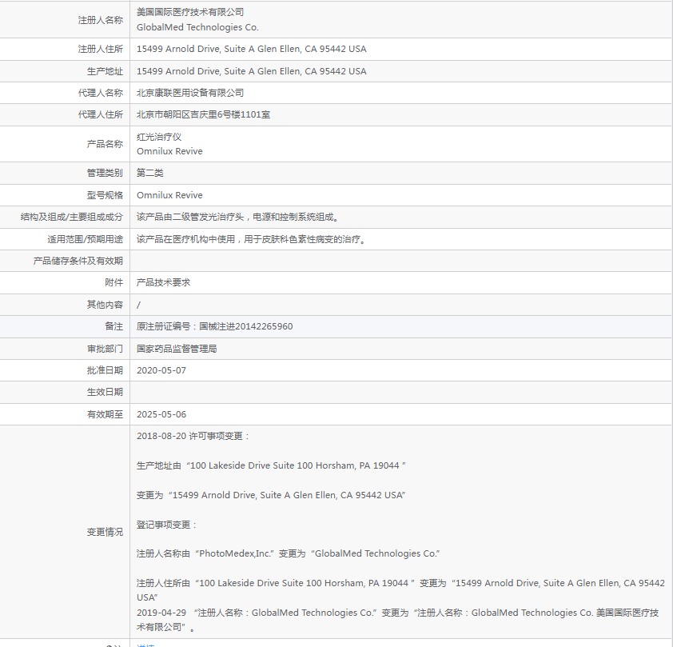Click the value 产品技术要求
Image resolution: width=673 pixels, height=647 pixels.
[163, 282]
